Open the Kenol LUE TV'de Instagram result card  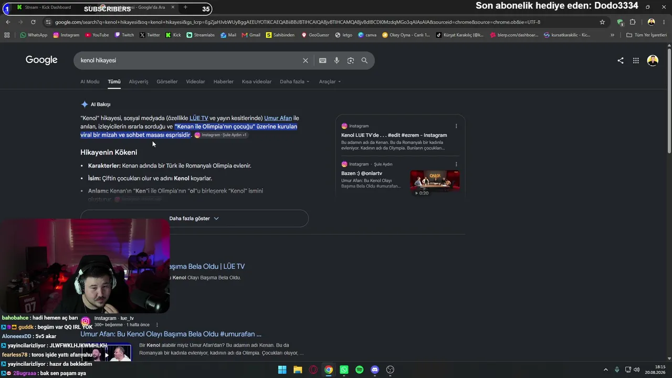pos(394,135)
